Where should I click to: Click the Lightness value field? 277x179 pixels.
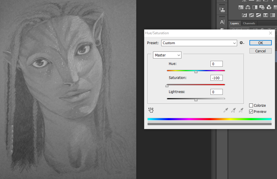click(x=217, y=92)
